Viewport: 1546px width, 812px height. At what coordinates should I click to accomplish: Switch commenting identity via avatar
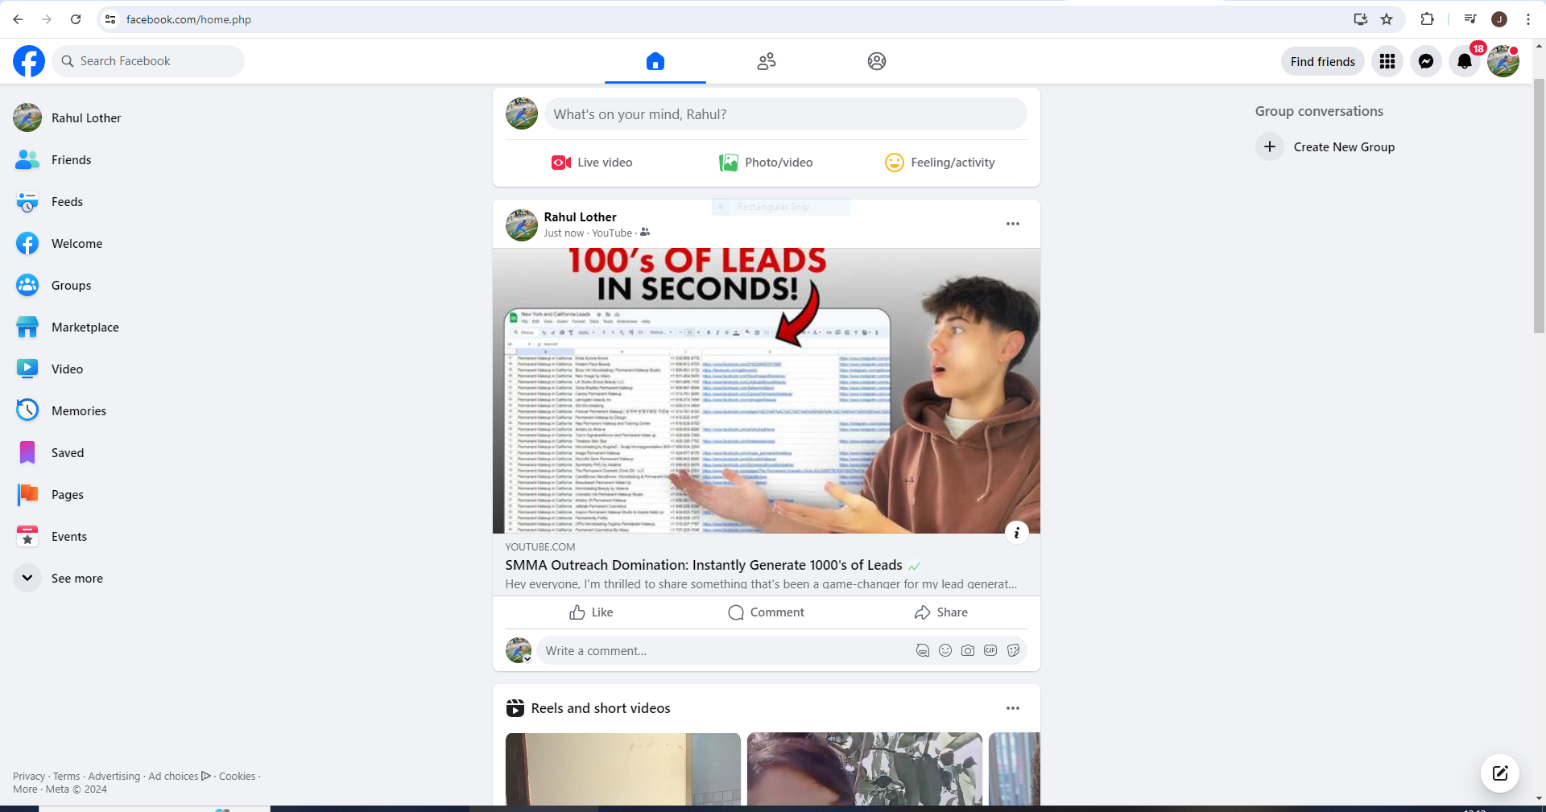(519, 650)
